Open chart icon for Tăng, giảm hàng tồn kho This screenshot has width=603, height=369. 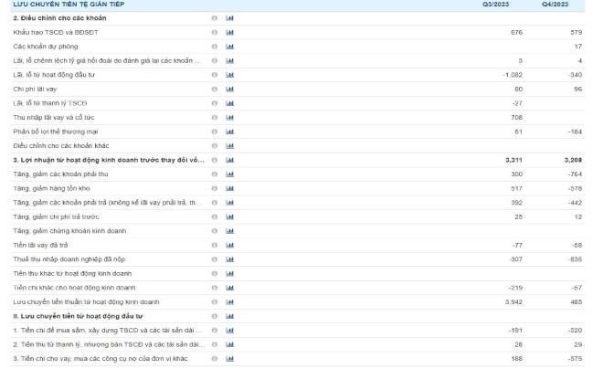coord(229,188)
